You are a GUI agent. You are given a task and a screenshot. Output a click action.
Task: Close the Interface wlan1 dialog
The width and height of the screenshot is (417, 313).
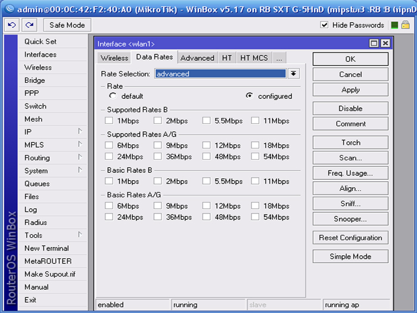click(385, 44)
